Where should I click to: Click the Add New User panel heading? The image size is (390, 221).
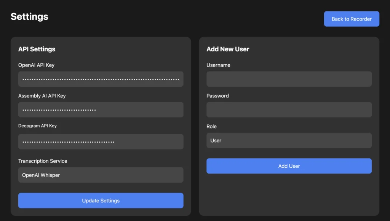tap(228, 49)
